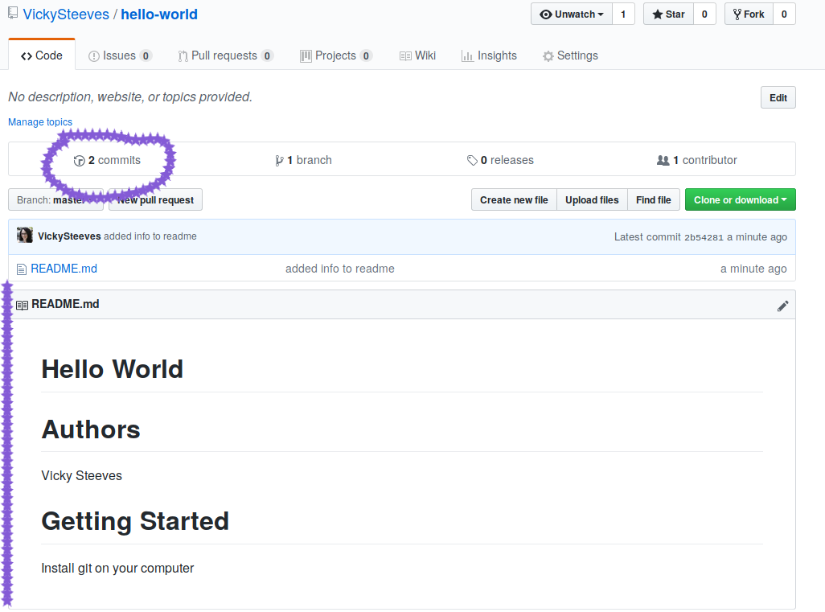Open the Issues tab
The width and height of the screenshot is (825, 612).
121,55
